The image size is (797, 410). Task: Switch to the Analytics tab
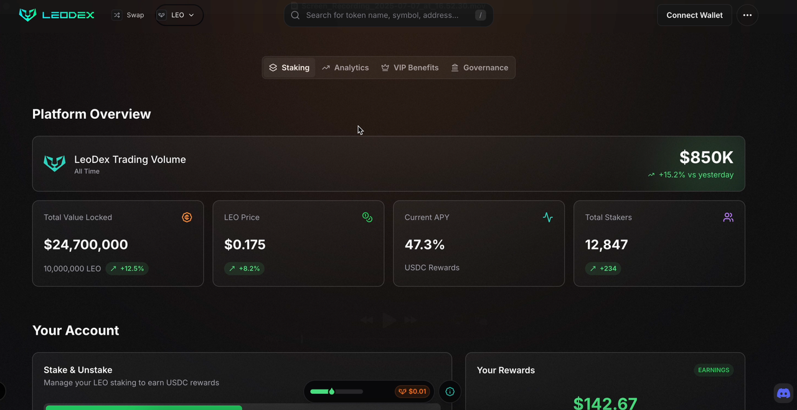tap(346, 68)
